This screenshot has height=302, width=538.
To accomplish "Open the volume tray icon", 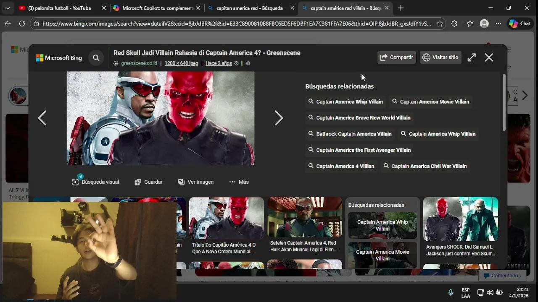I will pos(490,292).
